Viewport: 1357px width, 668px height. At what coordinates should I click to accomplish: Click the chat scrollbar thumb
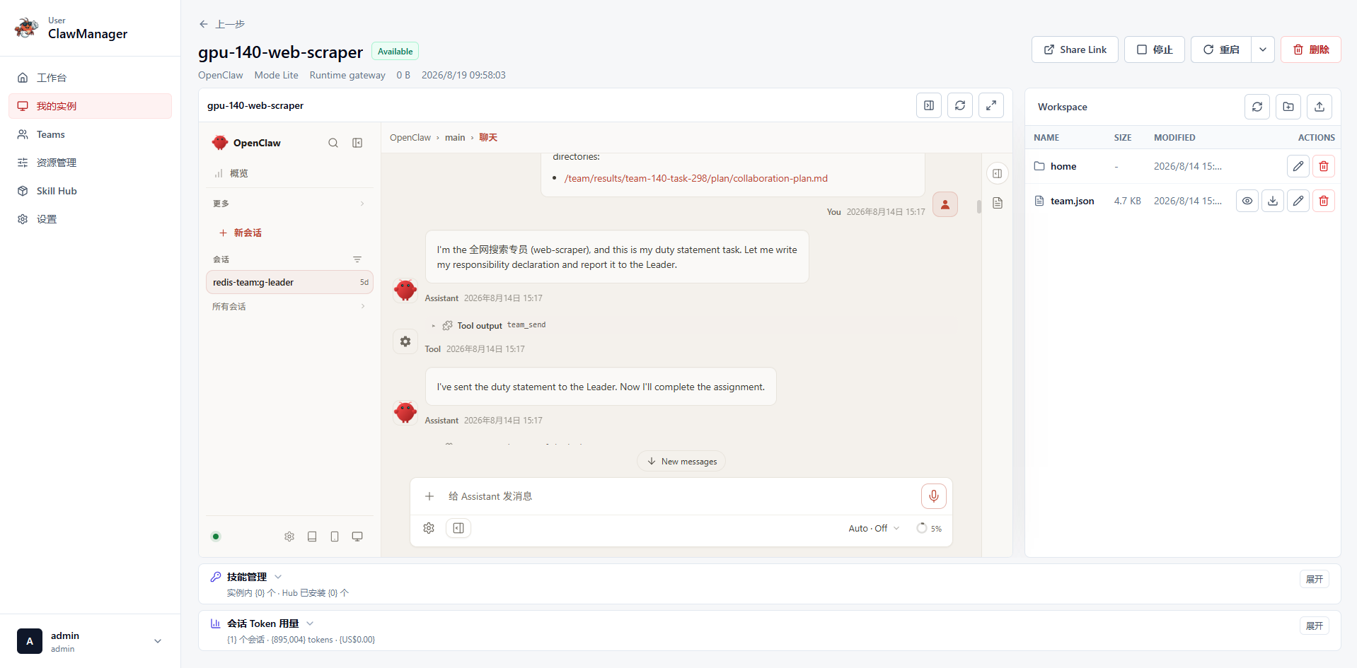979,206
